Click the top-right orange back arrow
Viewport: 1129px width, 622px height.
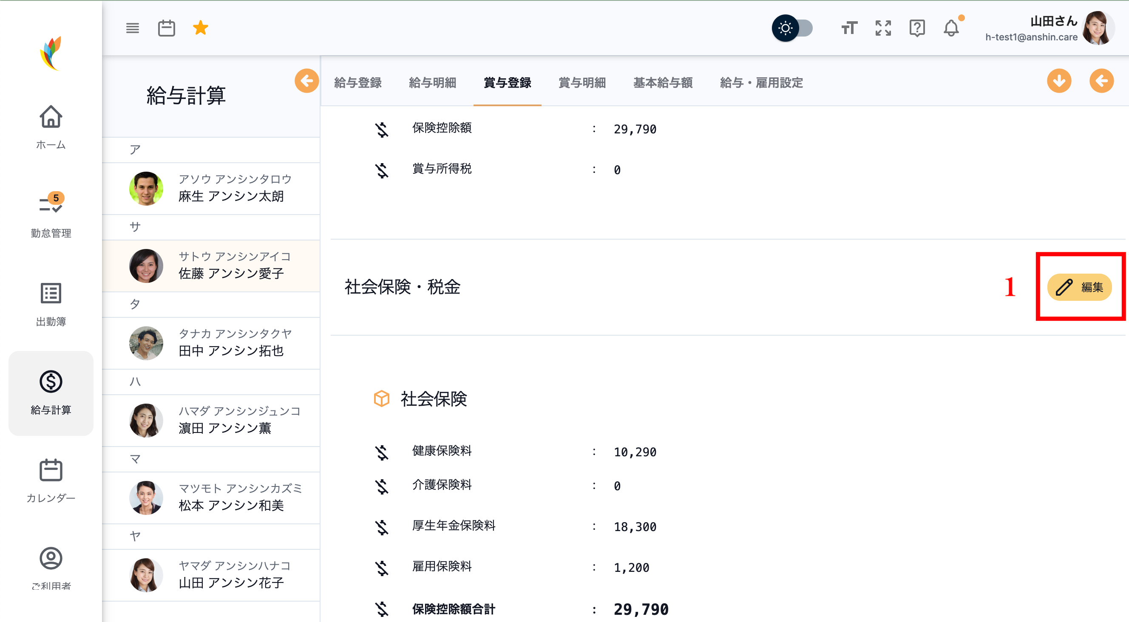click(1101, 81)
